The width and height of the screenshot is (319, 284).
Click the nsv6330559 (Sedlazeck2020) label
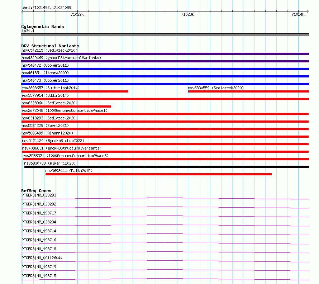pyautogui.click(x=216, y=88)
